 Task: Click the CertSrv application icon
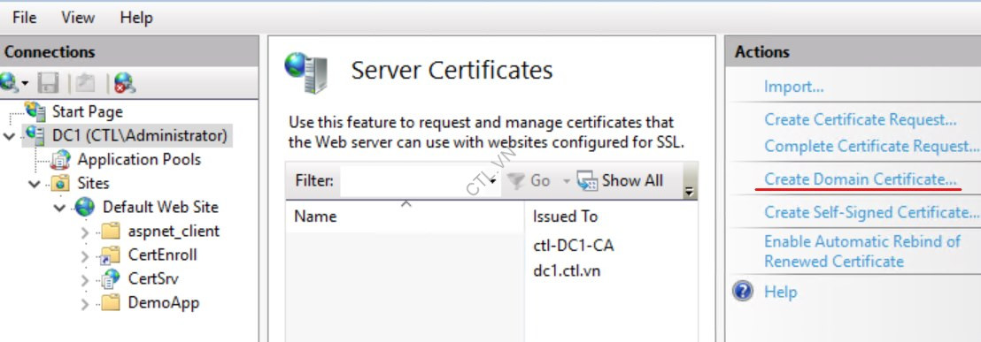pos(110,279)
